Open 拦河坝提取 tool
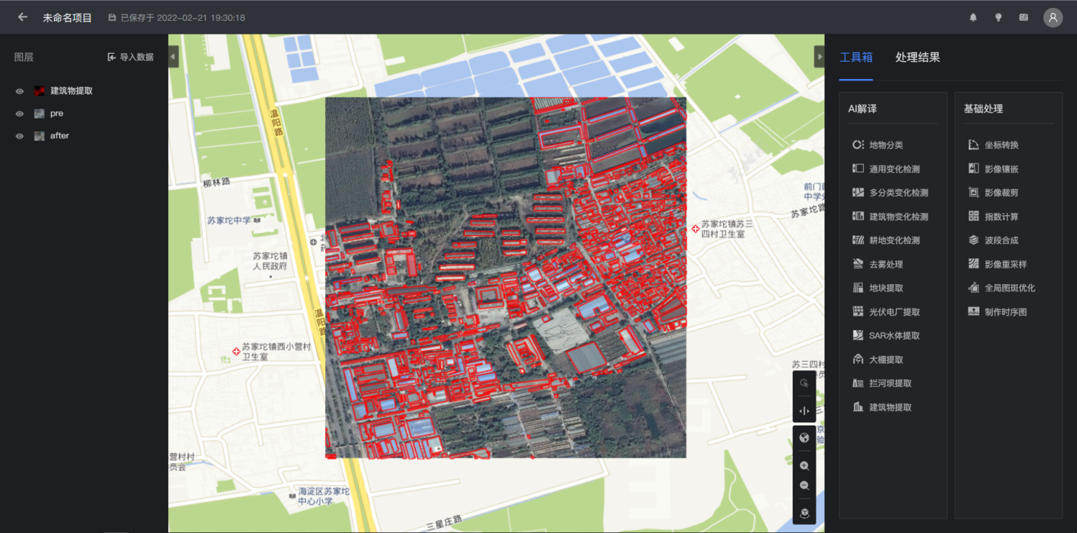 882,384
